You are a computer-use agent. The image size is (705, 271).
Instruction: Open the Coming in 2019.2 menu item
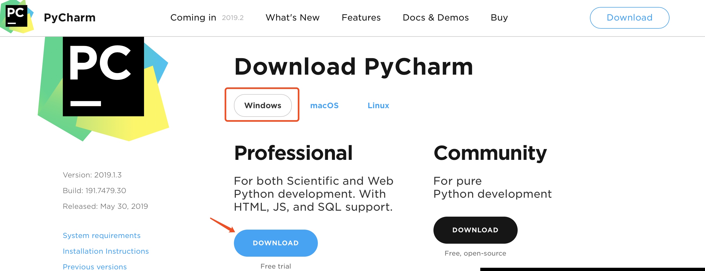coord(207,18)
